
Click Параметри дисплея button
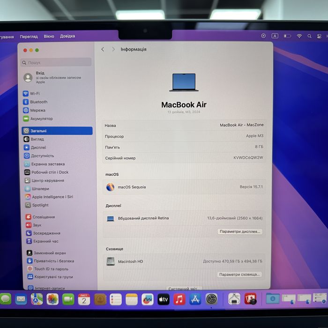pyautogui.click(x=240, y=231)
